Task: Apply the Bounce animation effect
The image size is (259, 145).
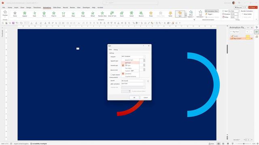Action: (141, 14)
